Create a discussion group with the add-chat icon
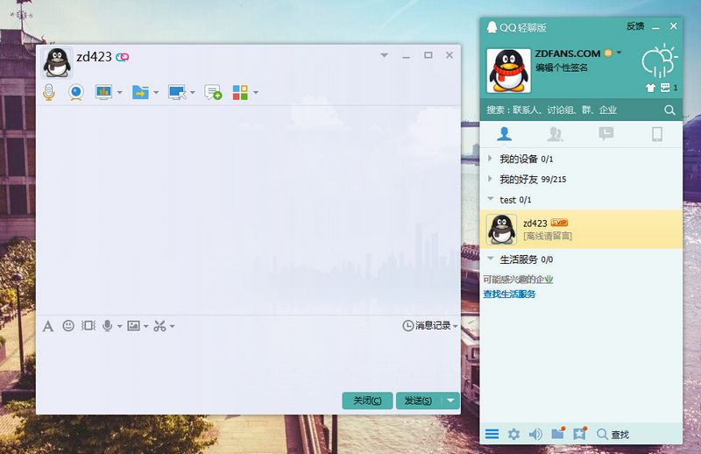The height and width of the screenshot is (454, 701). pyautogui.click(x=213, y=92)
